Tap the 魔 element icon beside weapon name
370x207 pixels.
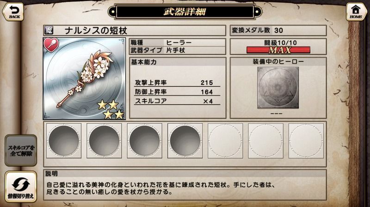pos(49,30)
